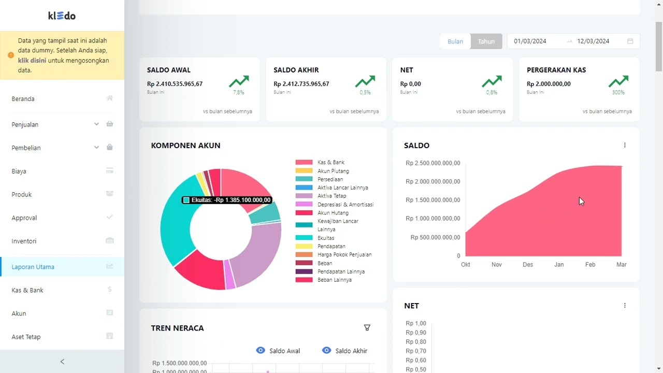This screenshot has width=663, height=373.
Task: Click the Net card trend arrow icon
Action: [x=492, y=81]
